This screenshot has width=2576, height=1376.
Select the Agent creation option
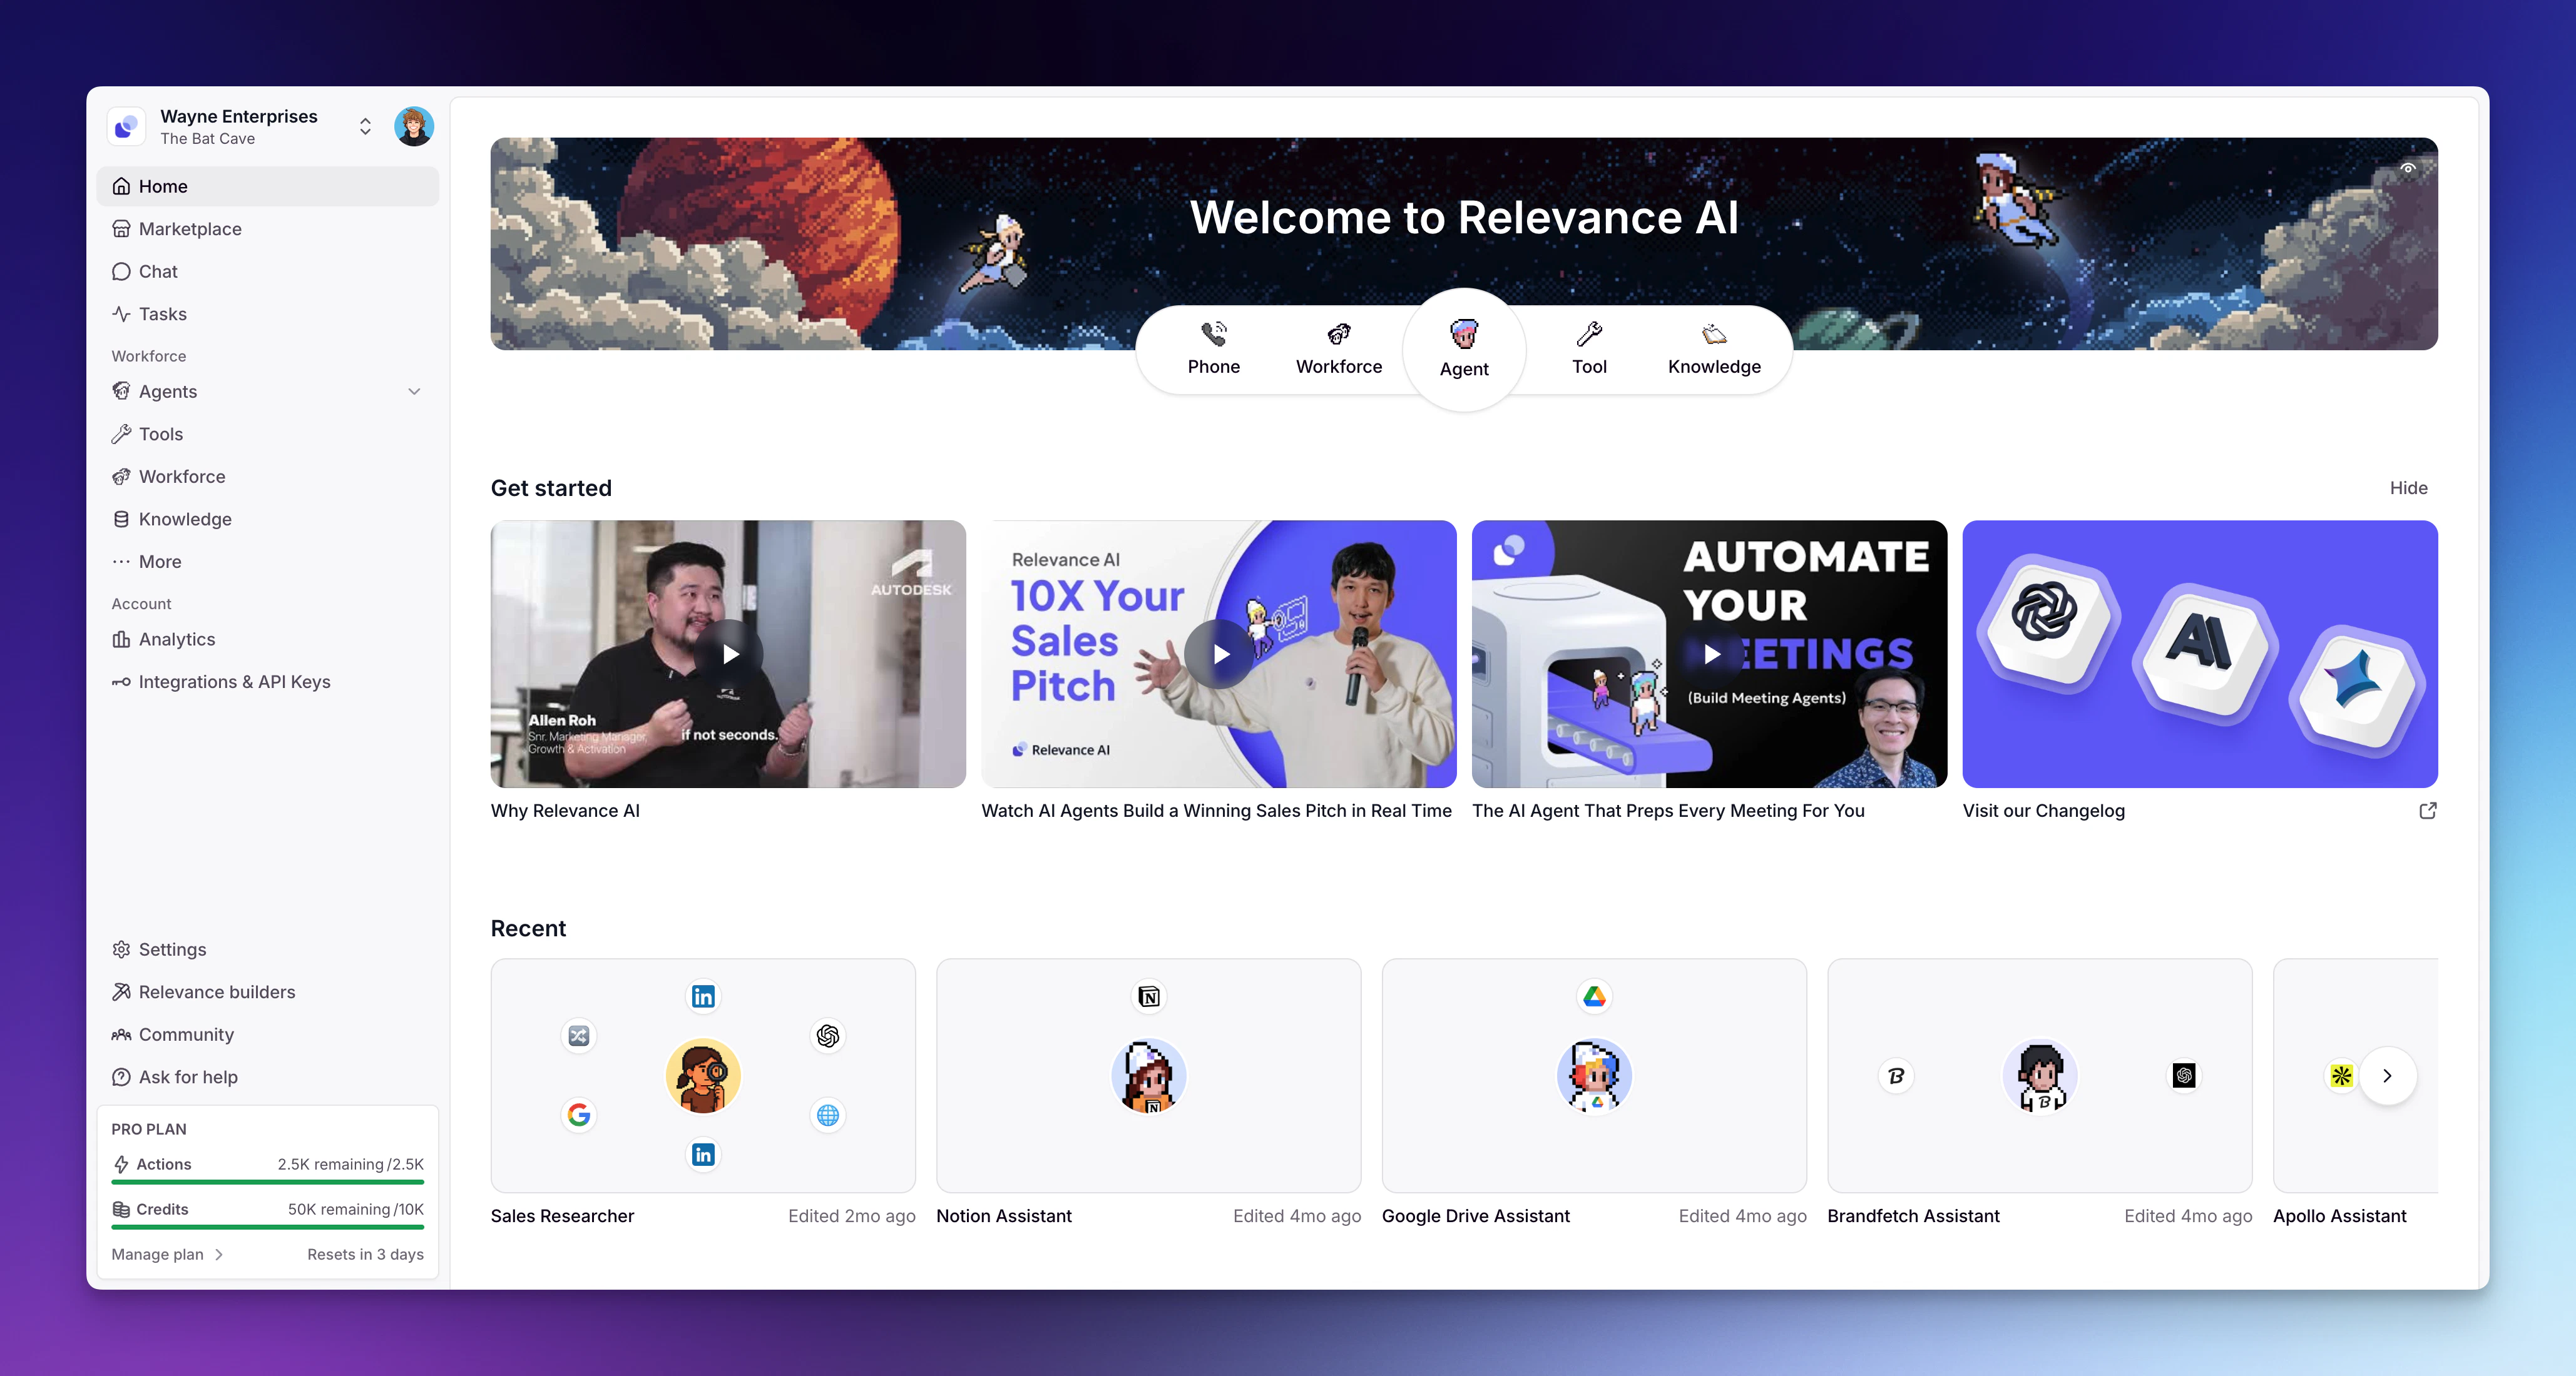[x=1463, y=350]
